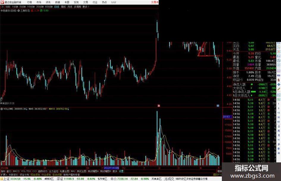Image resolution: width=281 pixels, height=181 pixels.
Task: Click the 5日净流入额 row
Action: click(x=254, y=92)
